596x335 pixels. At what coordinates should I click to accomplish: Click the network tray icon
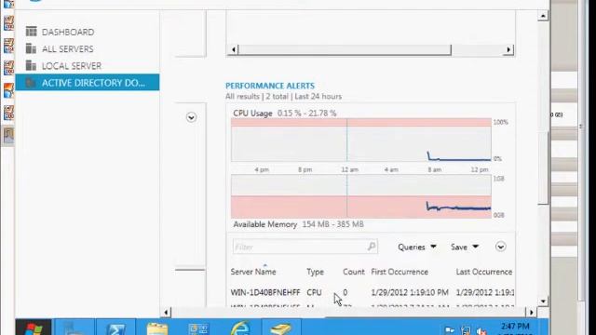pos(466,330)
